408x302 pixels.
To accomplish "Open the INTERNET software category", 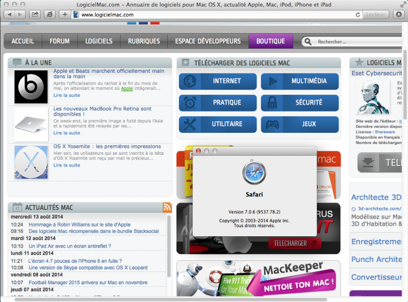I will (x=218, y=81).
